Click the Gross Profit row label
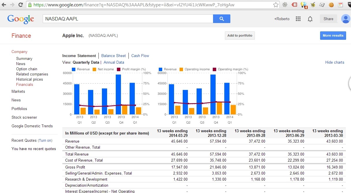This screenshot has height=193, width=351. 75,167
